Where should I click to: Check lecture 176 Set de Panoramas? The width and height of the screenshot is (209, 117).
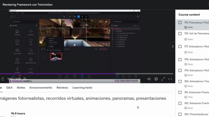pos(180,33)
